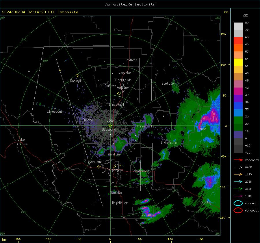
Task: Pick the bright green 20–30 dBZ swatch
Action: pos(238,120)
